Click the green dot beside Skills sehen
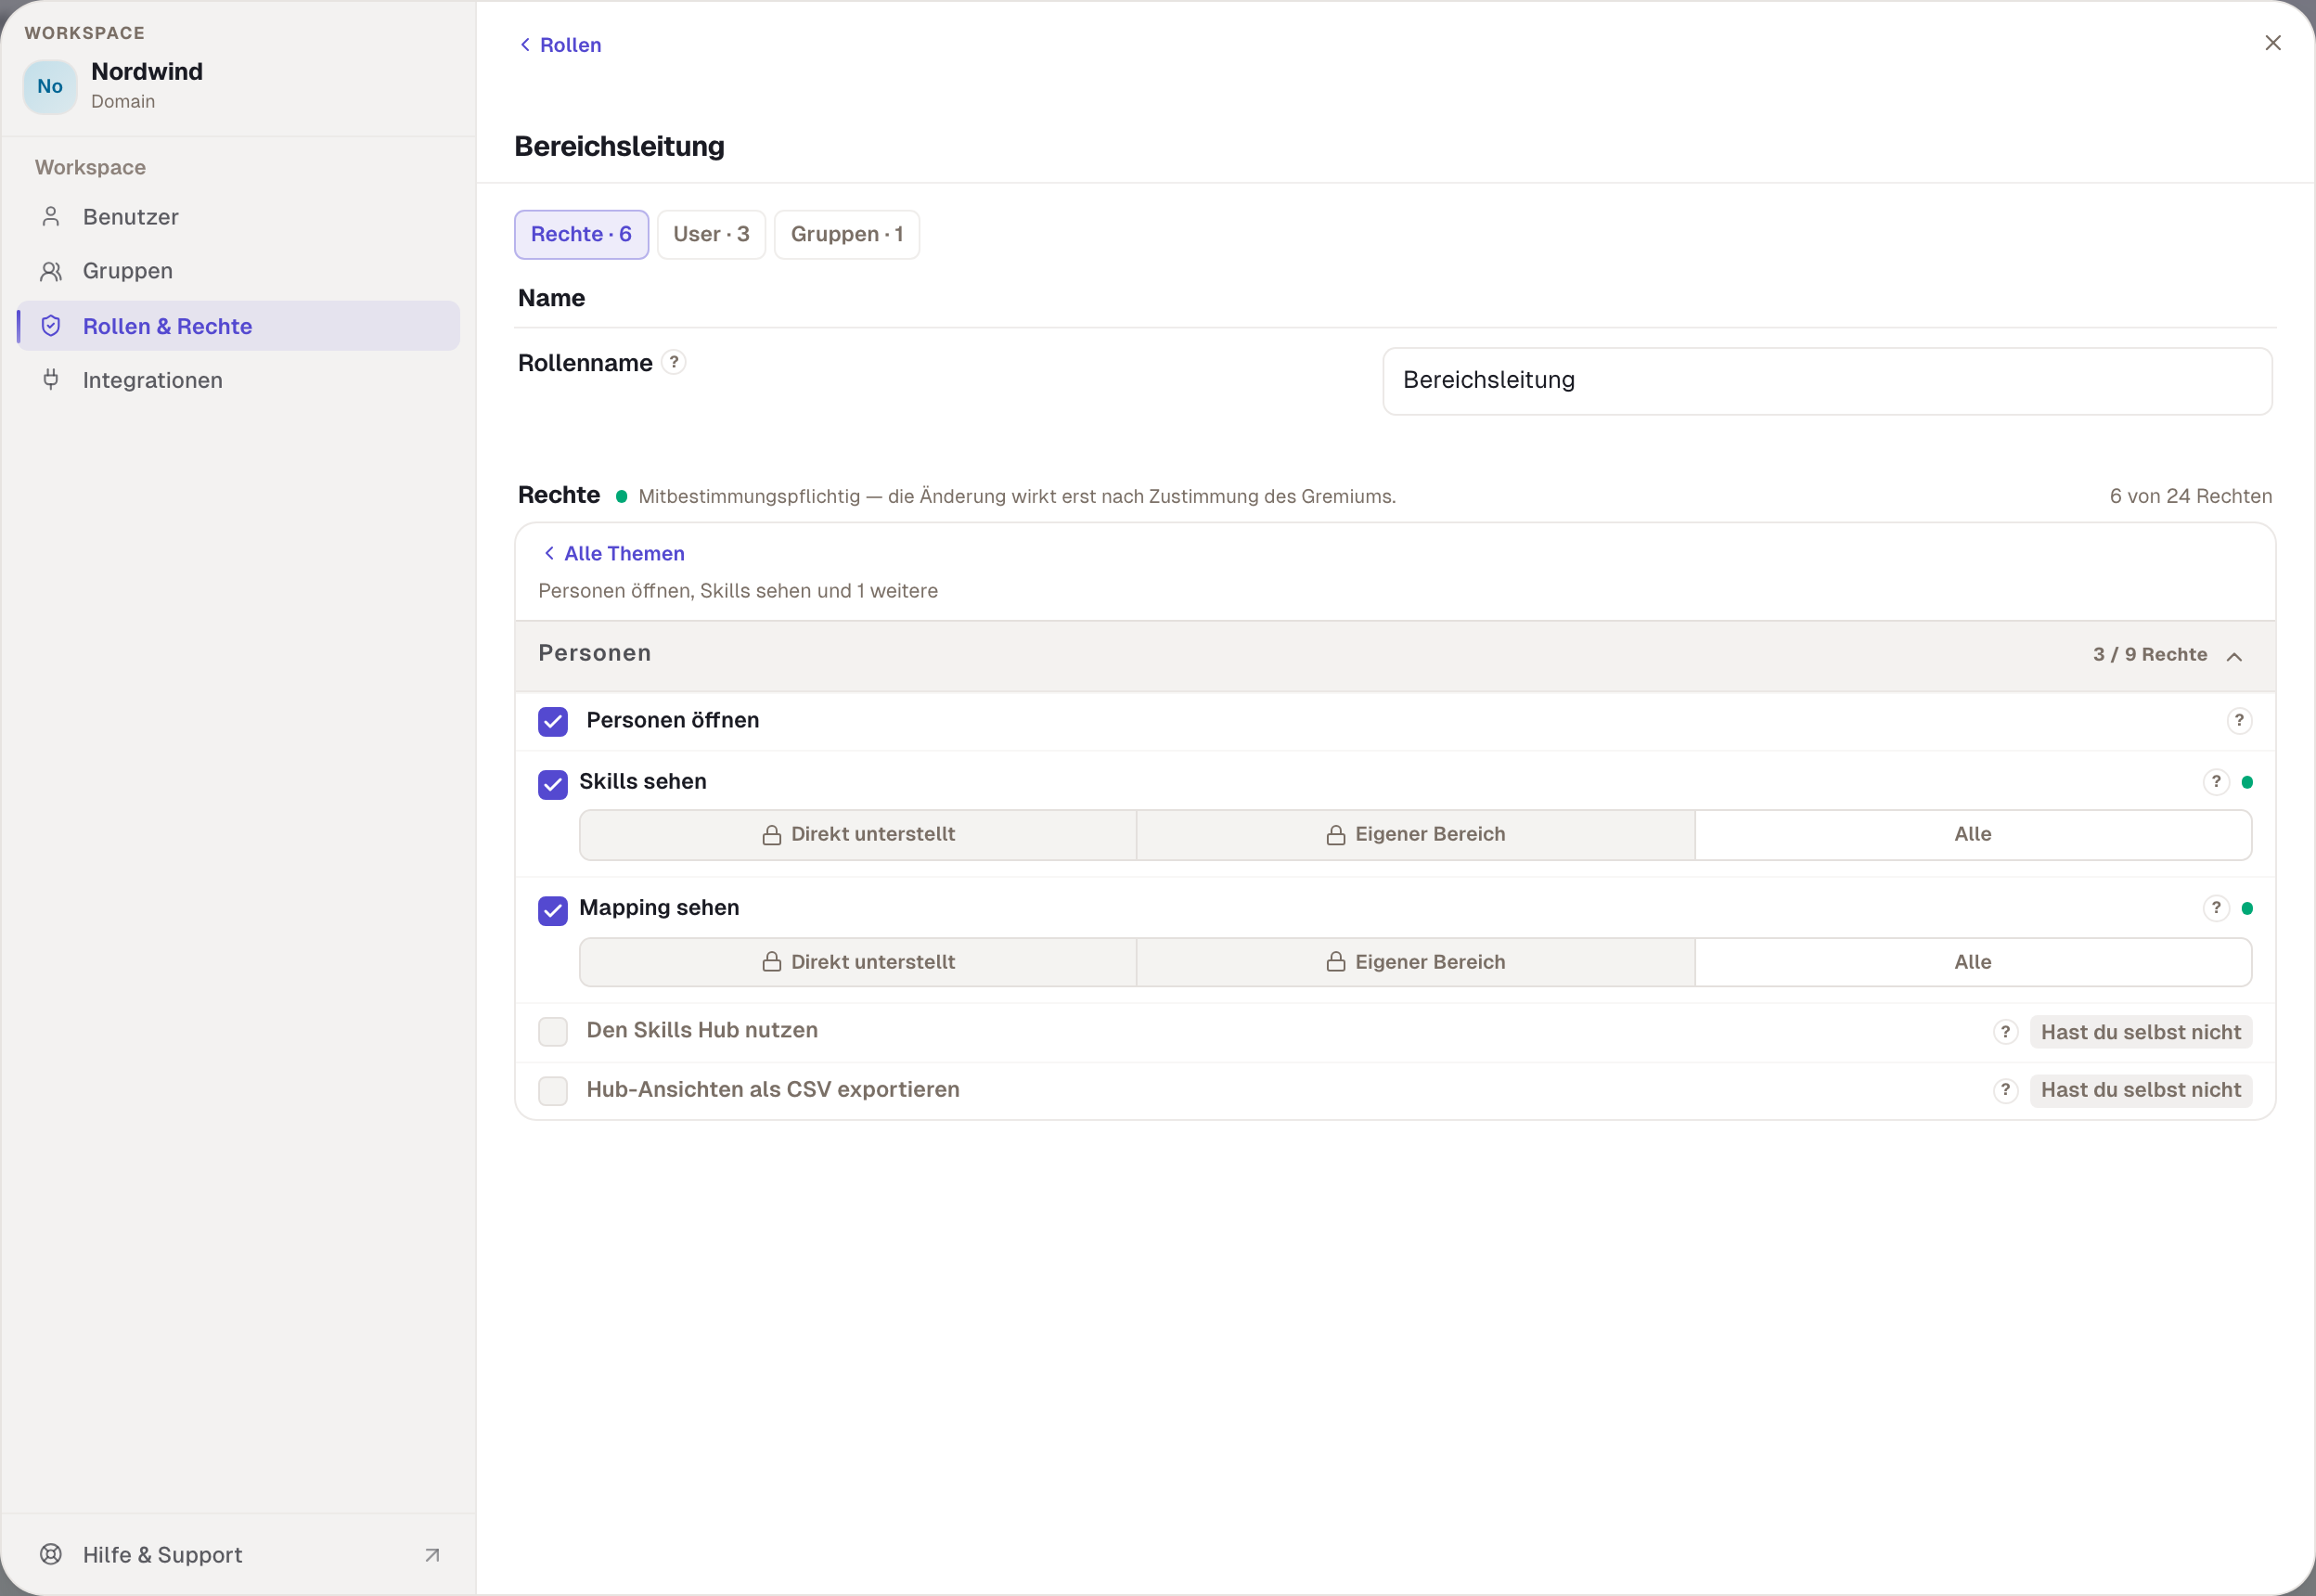The height and width of the screenshot is (1596, 2316). tap(2247, 783)
